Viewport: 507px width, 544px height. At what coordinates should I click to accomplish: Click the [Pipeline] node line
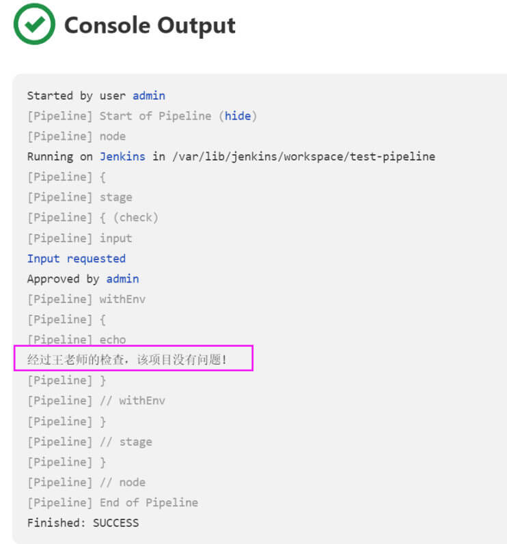(77, 137)
